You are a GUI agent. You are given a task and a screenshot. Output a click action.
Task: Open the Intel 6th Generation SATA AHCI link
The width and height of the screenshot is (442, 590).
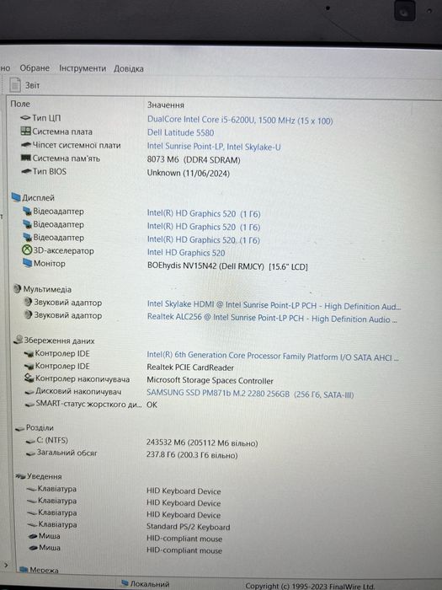[x=273, y=356]
